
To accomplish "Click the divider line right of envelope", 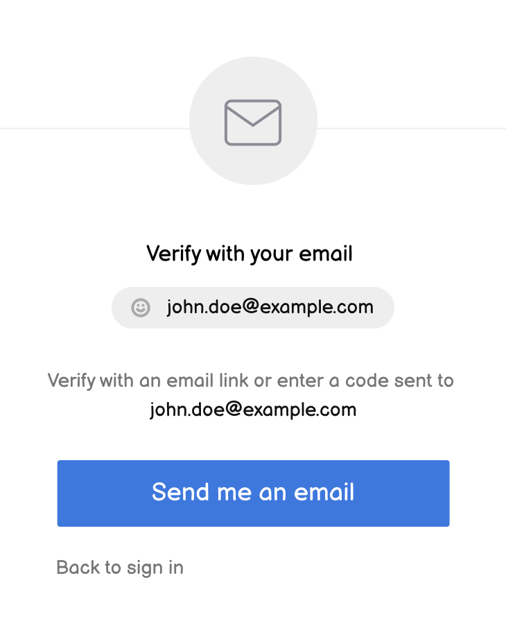I will [412, 128].
